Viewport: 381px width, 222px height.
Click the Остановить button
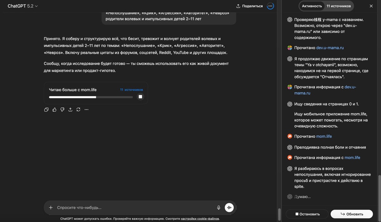click(x=307, y=214)
